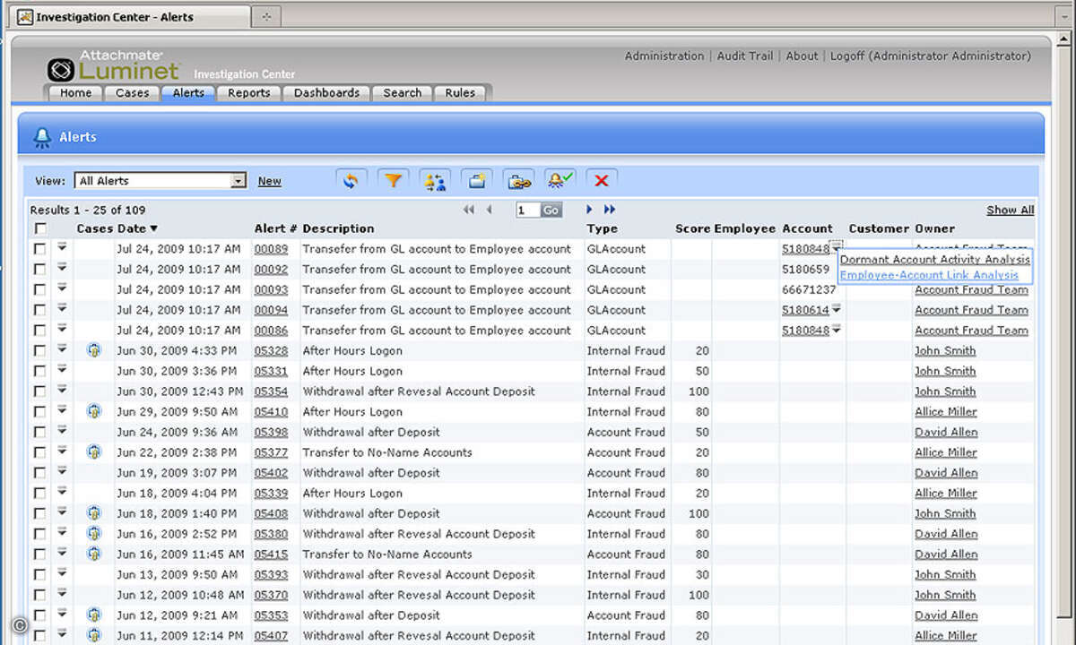Click case icon on alert 05408 row

pos(93,513)
